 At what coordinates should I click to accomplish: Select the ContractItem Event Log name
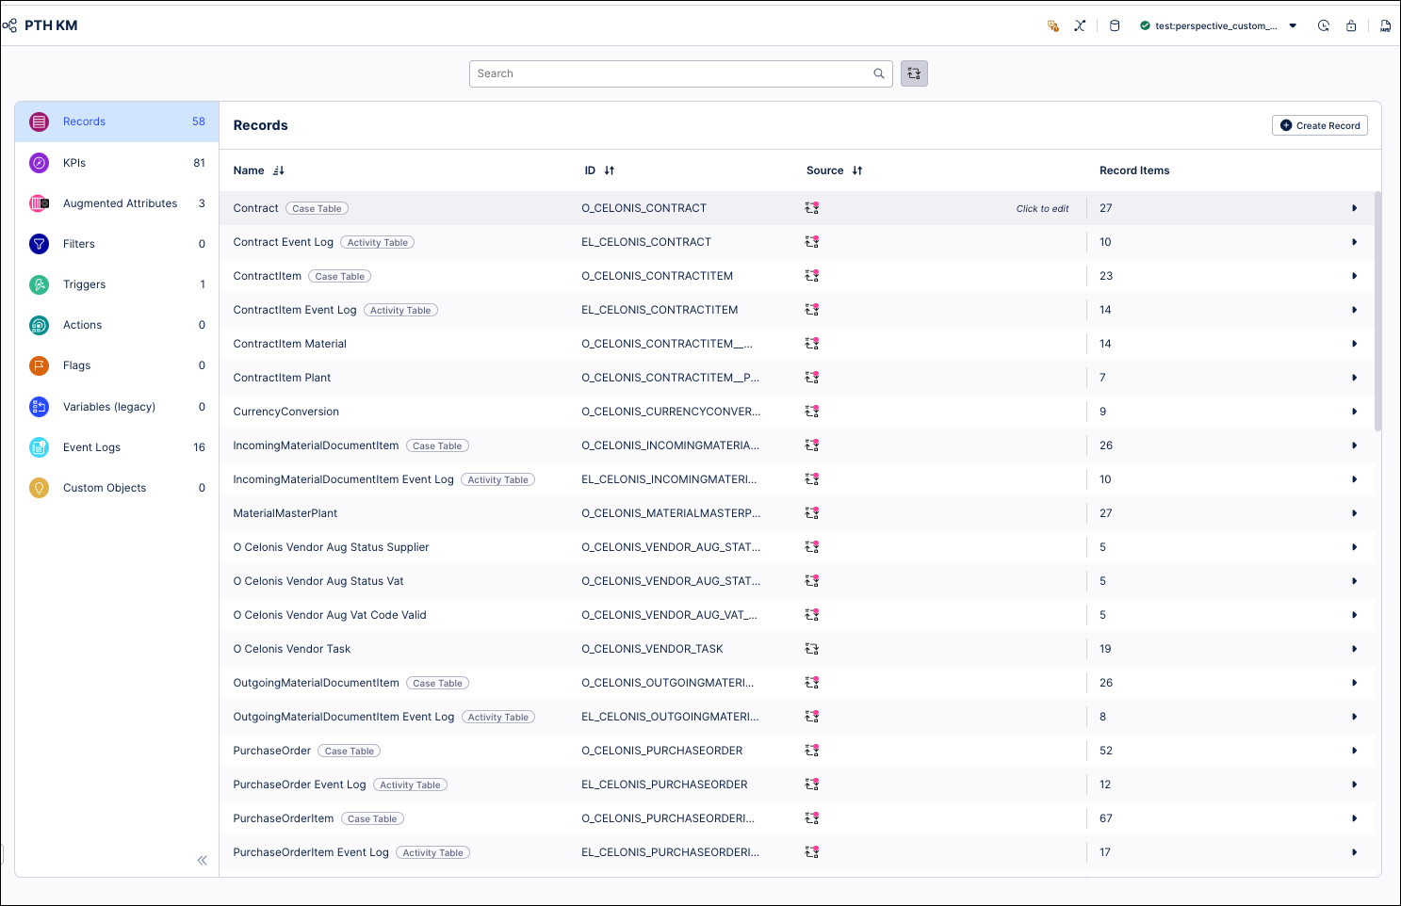(295, 310)
